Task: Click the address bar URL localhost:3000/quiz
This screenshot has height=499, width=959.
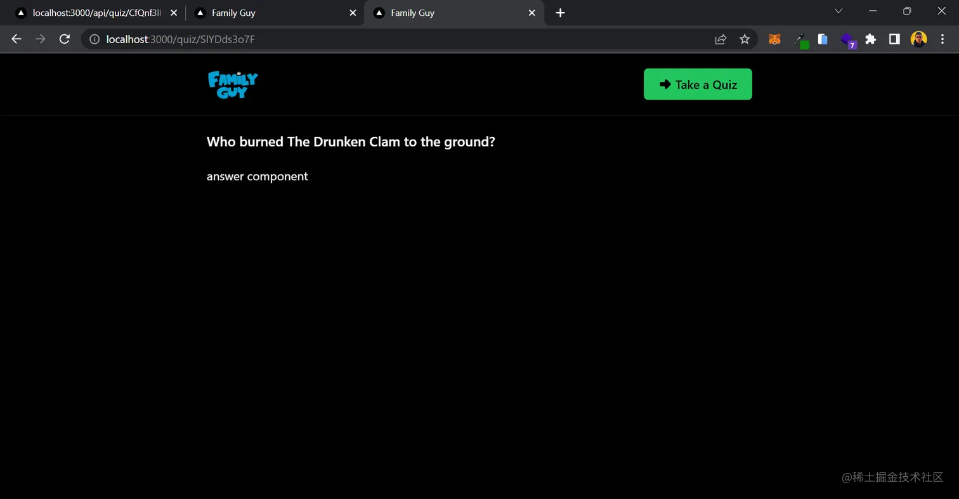Action: coord(181,39)
